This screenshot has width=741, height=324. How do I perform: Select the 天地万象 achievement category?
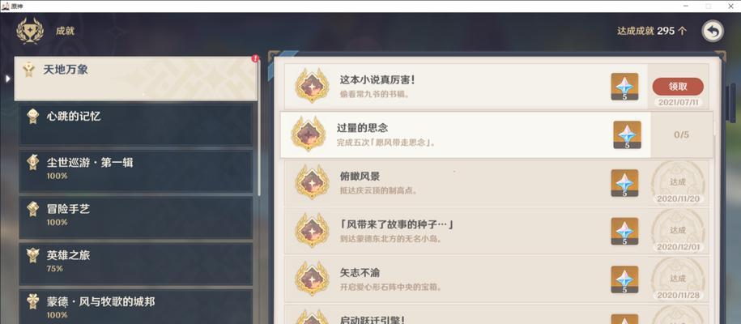coord(136,79)
